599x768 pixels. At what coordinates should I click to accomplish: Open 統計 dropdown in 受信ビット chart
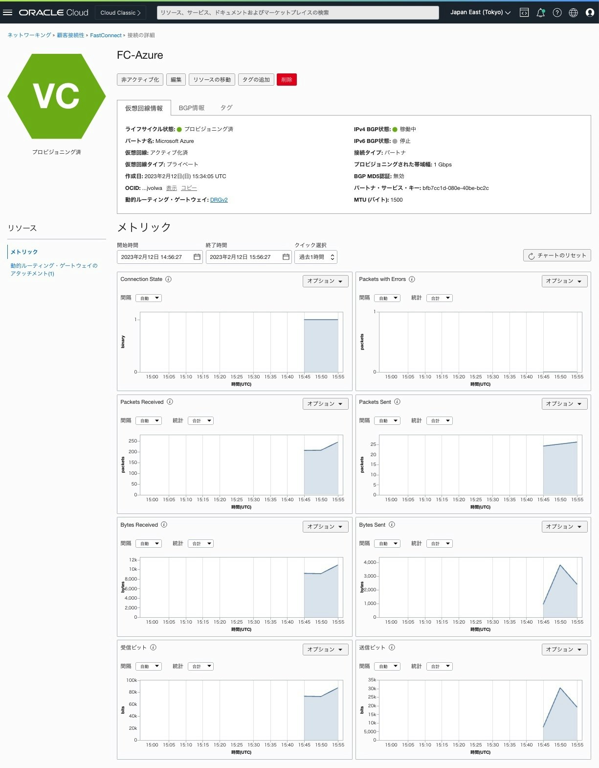coord(200,666)
